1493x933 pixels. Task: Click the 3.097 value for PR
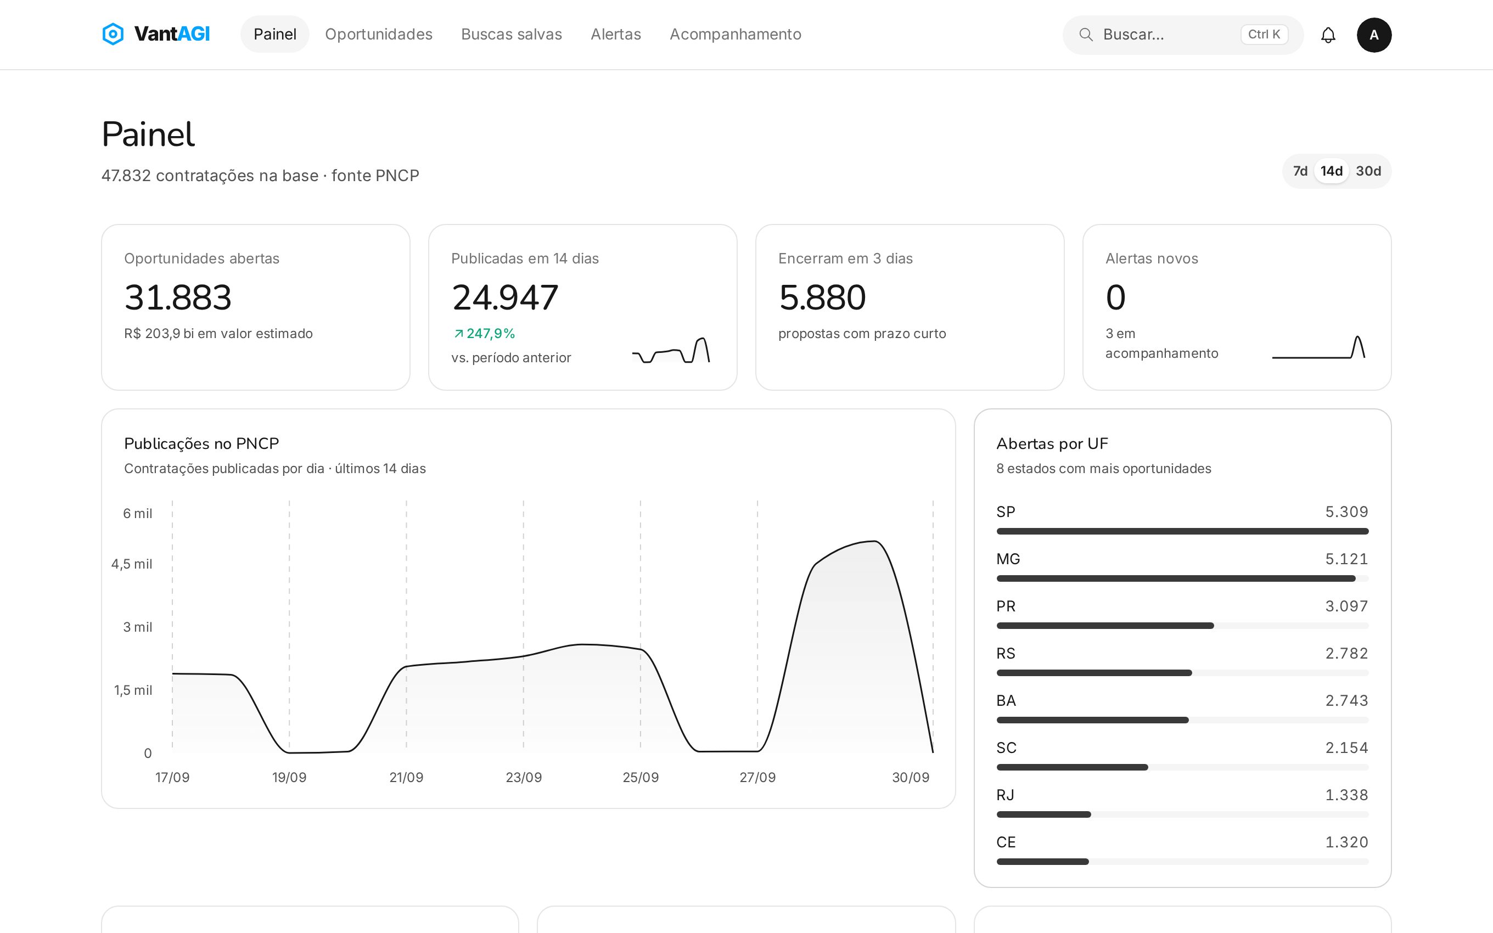[x=1346, y=606]
